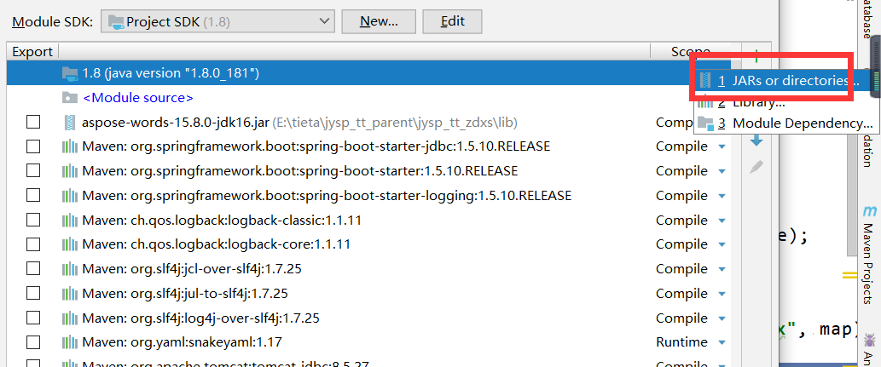The width and height of the screenshot is (881, 367).
Task: Tick export checkbox for spring-boot-starter-logging
Action: tap(33, 196)
